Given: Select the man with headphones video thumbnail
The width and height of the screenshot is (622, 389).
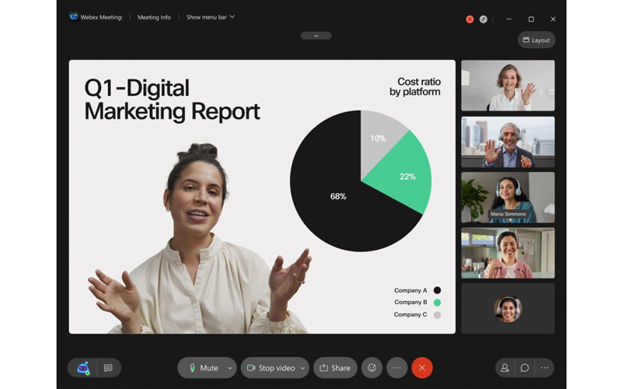Looking at the screenshot, I should click(508, 142).
